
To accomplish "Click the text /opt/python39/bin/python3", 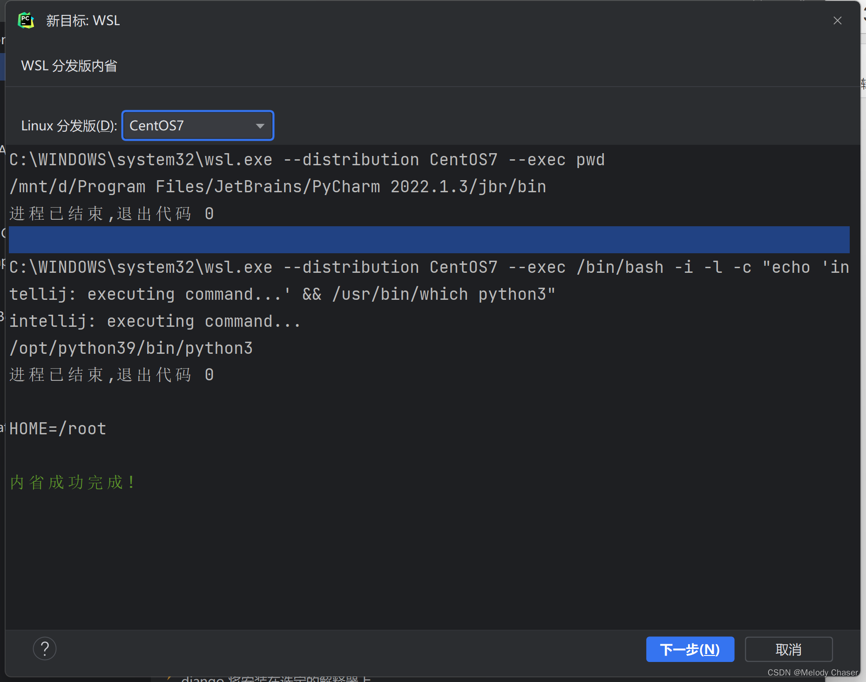I will point(131,348).
